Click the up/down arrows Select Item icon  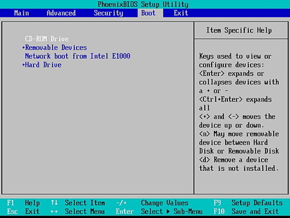(55, 203)
